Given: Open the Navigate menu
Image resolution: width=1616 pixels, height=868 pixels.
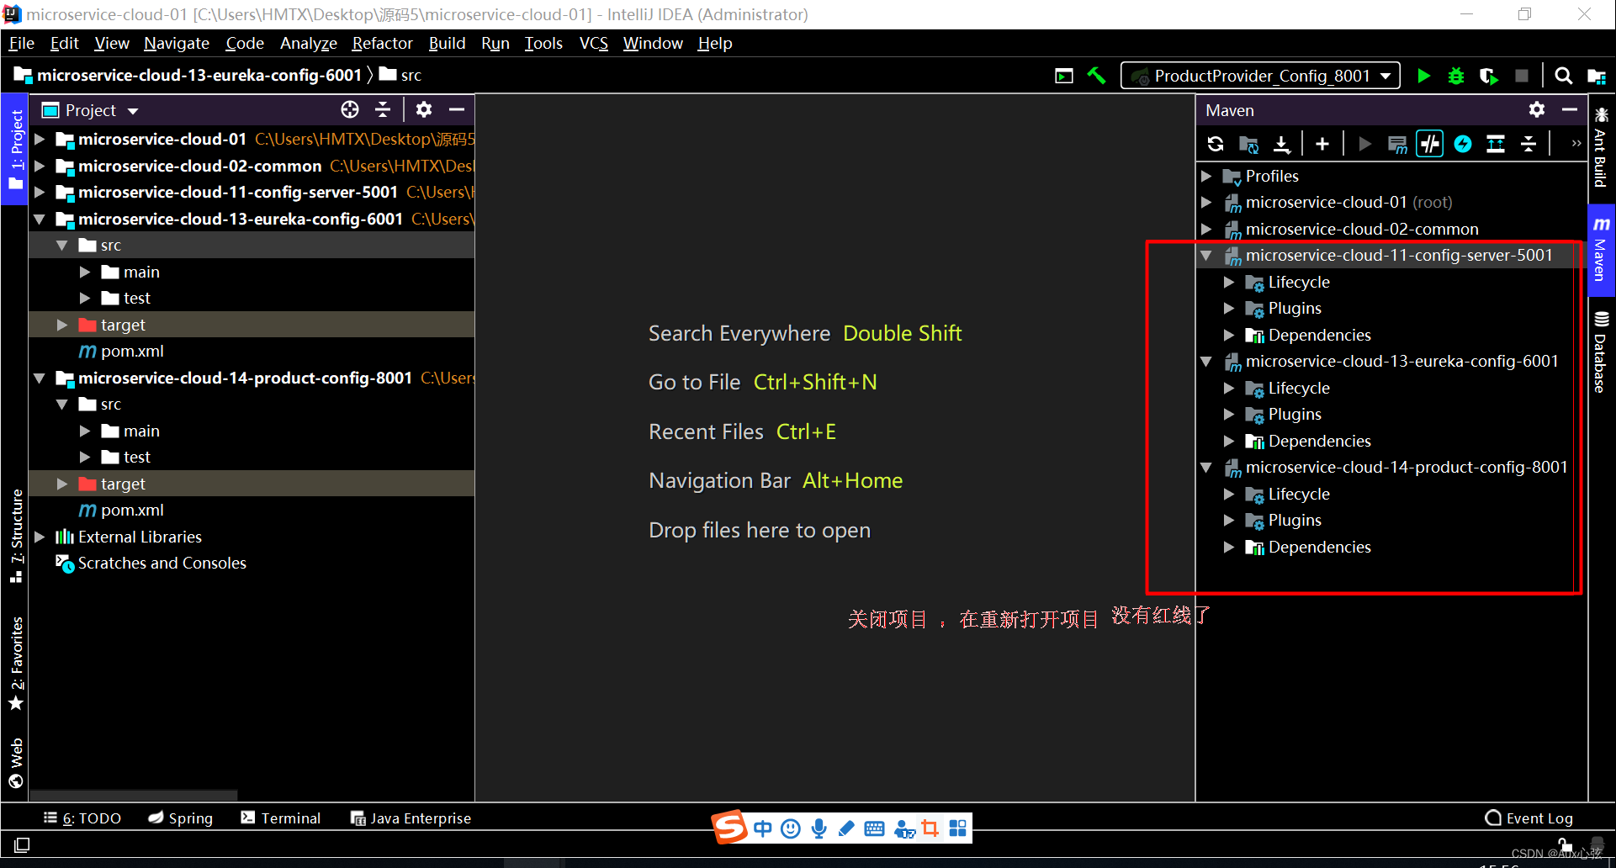Looking at the screenshot, I should [177, 43].
